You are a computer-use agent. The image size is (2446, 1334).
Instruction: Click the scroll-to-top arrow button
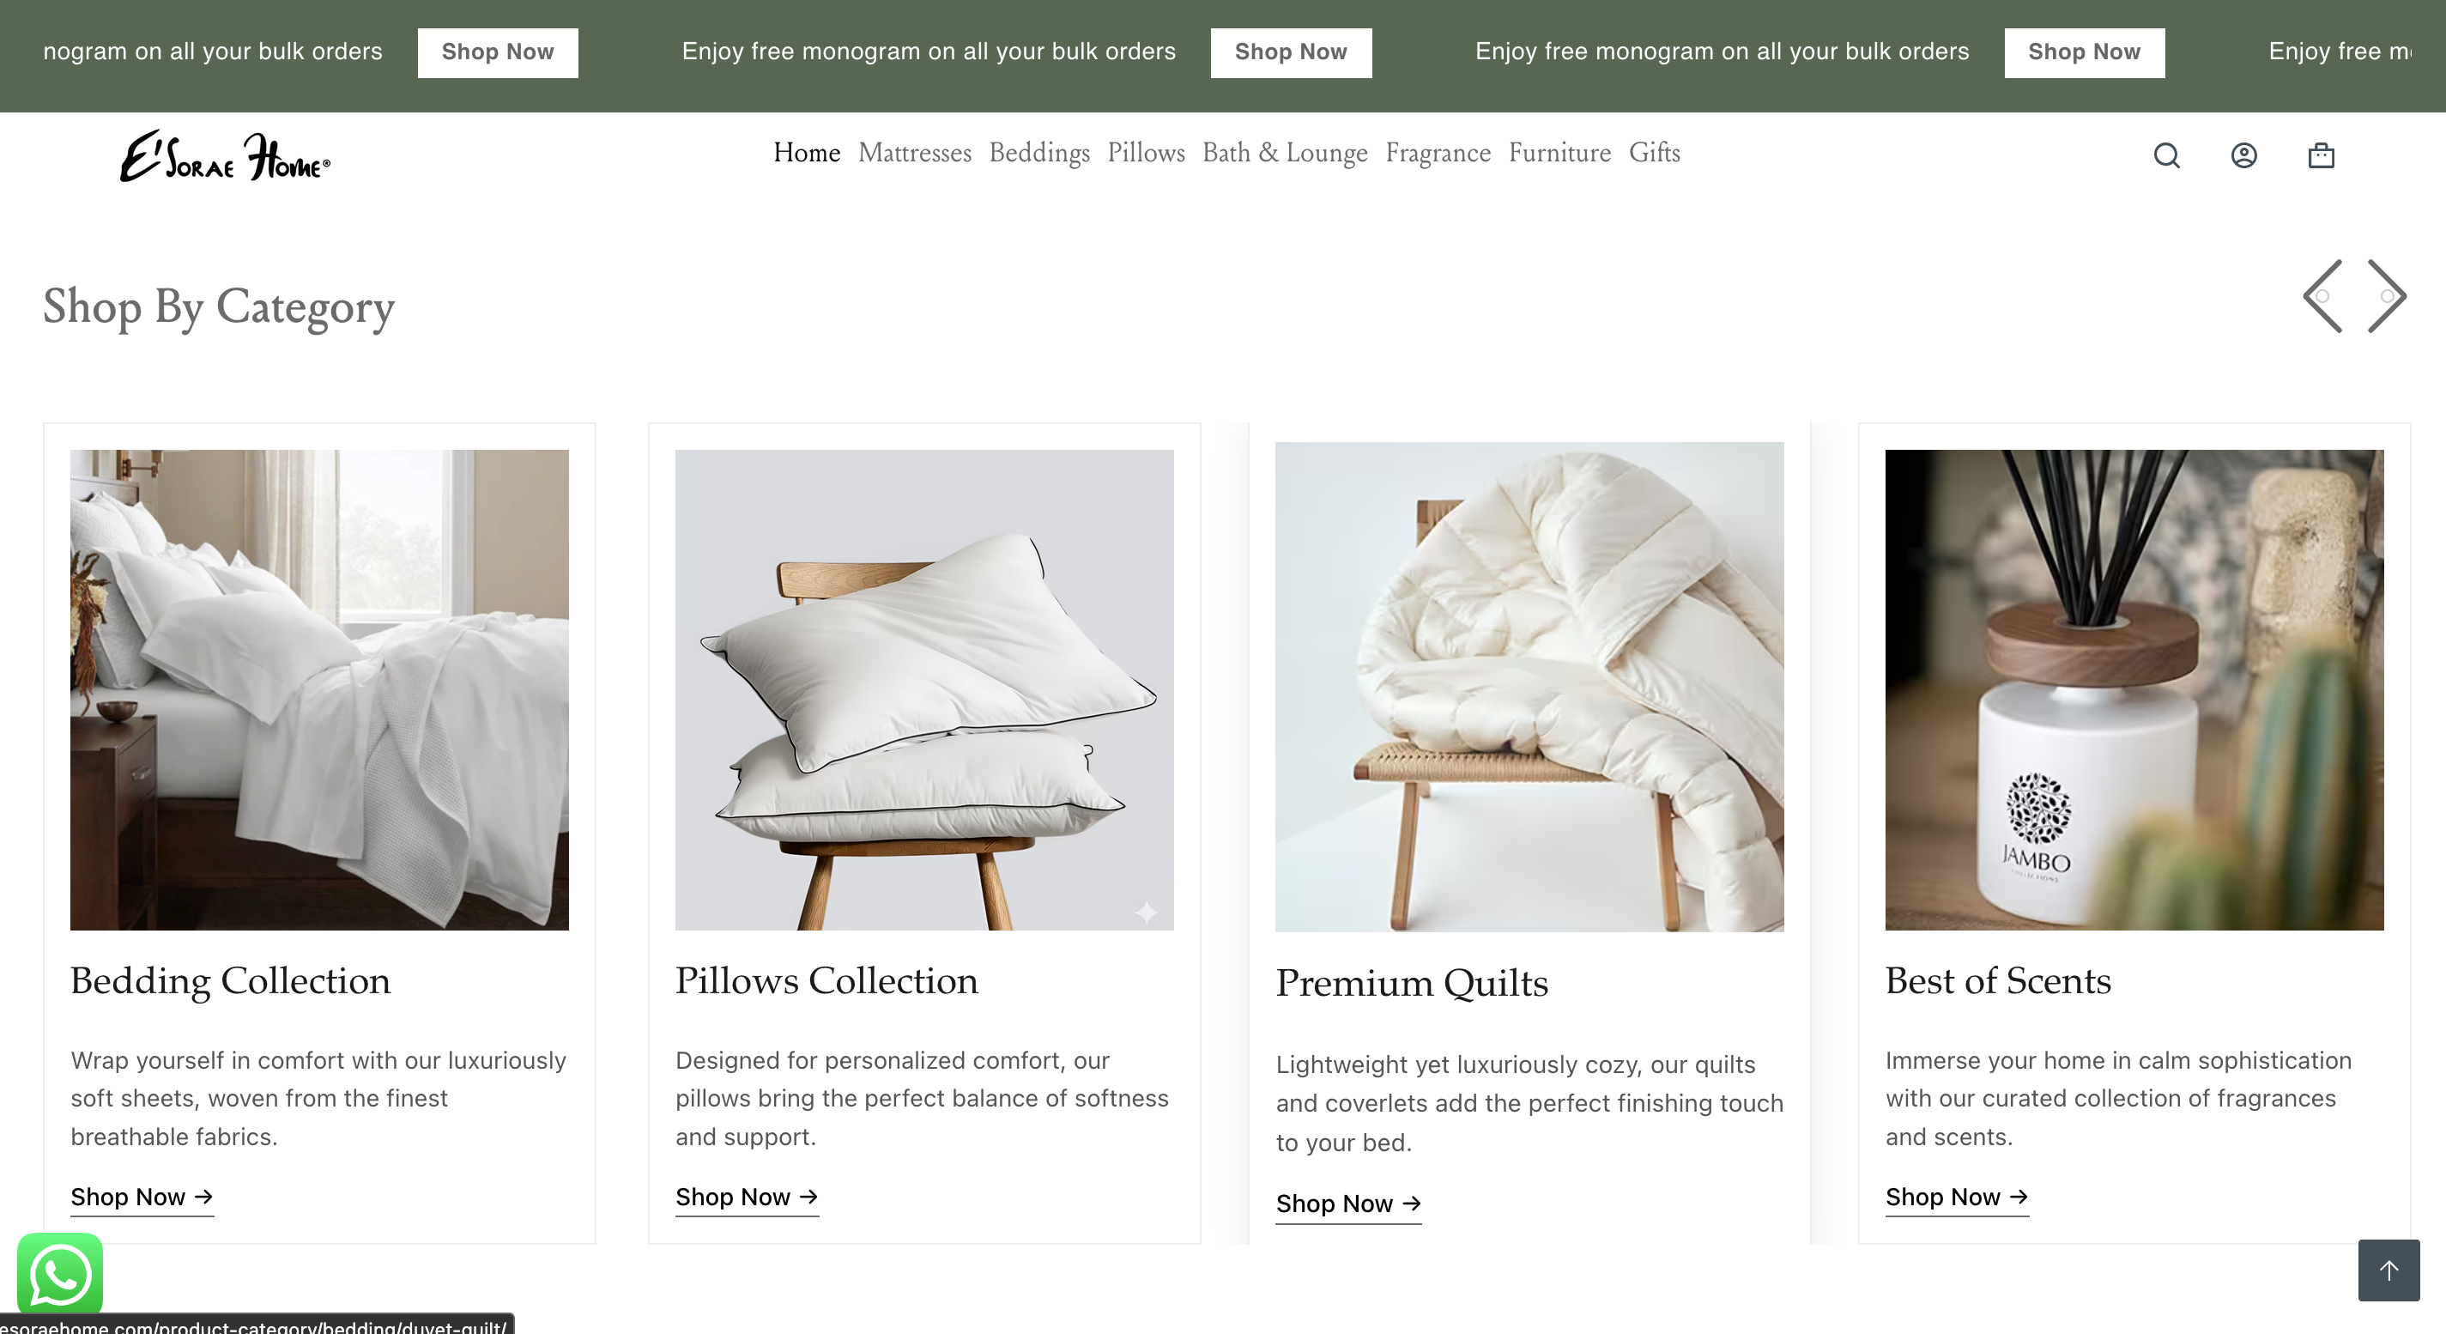pyautogui.click(x=2390, y=1270)
